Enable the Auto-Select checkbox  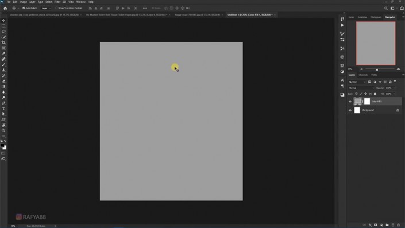tap(24, 8)
